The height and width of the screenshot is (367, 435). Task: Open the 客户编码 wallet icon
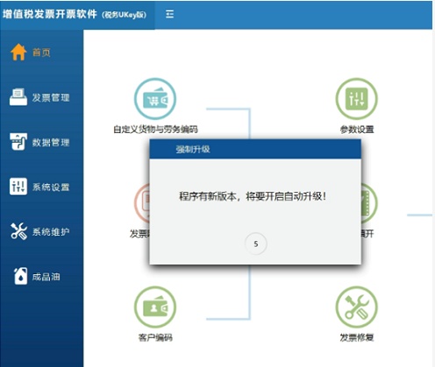click(x=155, y=307)
